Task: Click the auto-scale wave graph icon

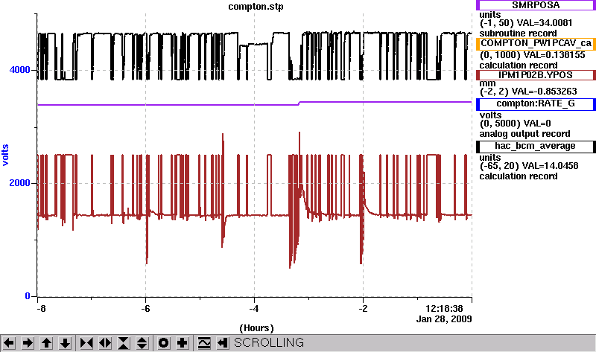Action: point(204,343)
